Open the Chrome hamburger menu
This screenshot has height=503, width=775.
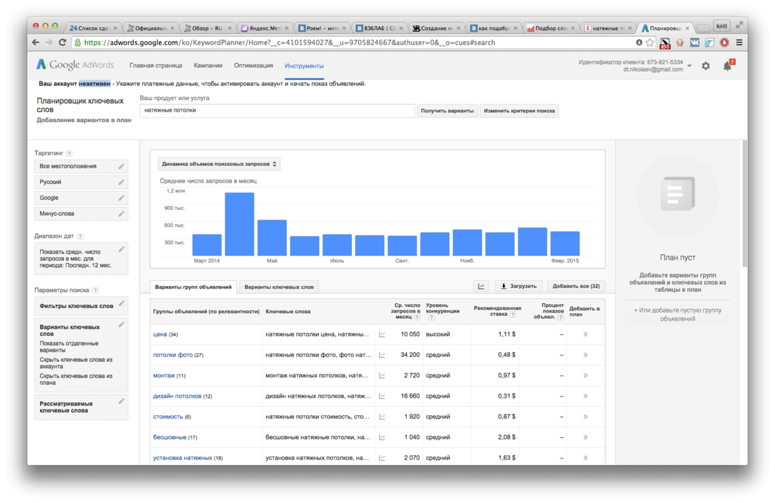[x=739, y=43]
